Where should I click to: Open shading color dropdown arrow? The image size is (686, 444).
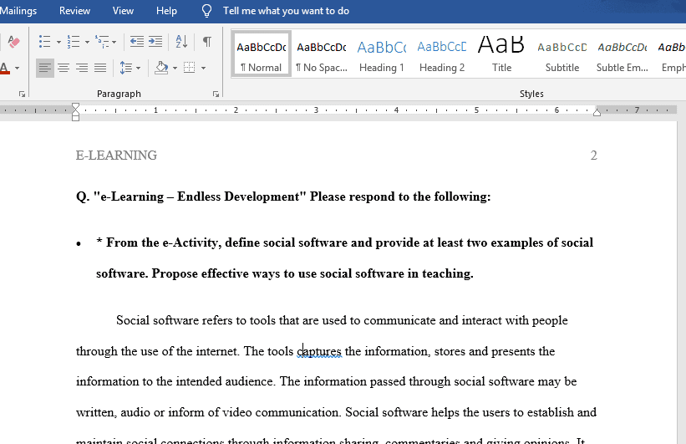click(x=175, y=68)
